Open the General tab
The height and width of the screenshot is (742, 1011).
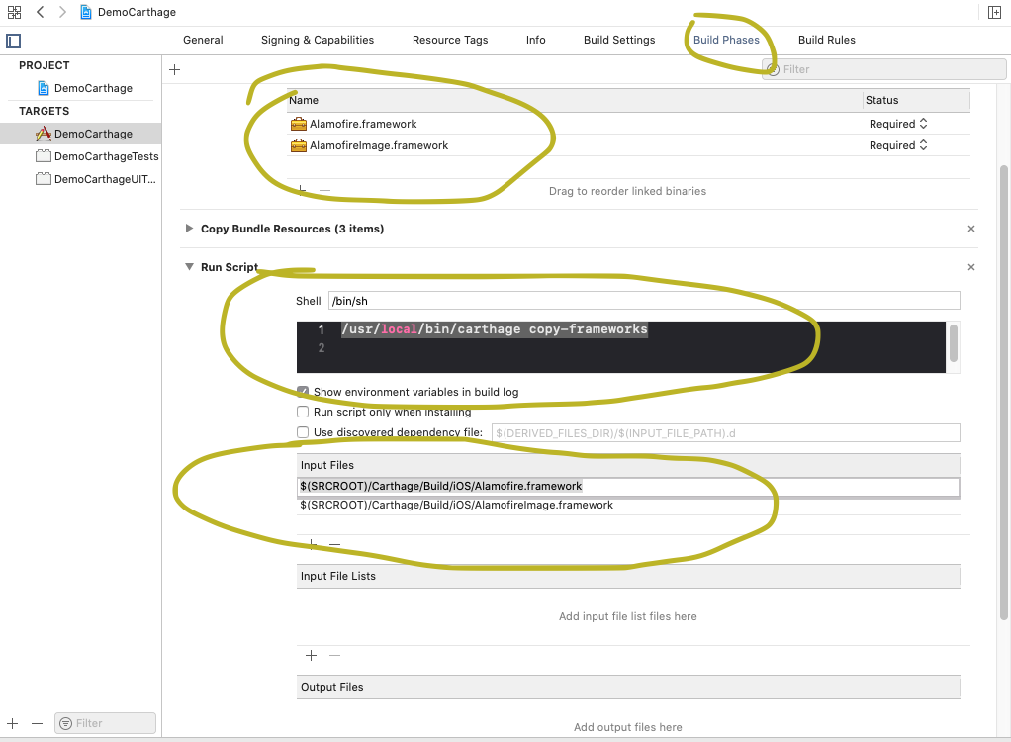tap(203, 40)
